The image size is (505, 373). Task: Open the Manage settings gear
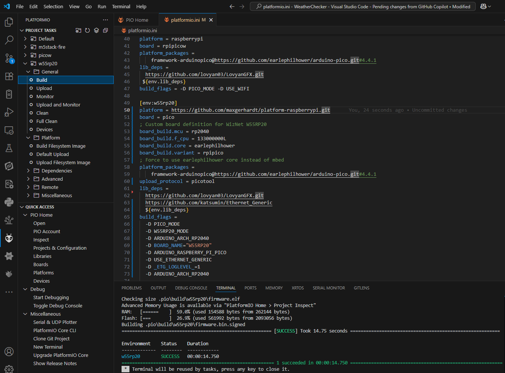(9, 369)
